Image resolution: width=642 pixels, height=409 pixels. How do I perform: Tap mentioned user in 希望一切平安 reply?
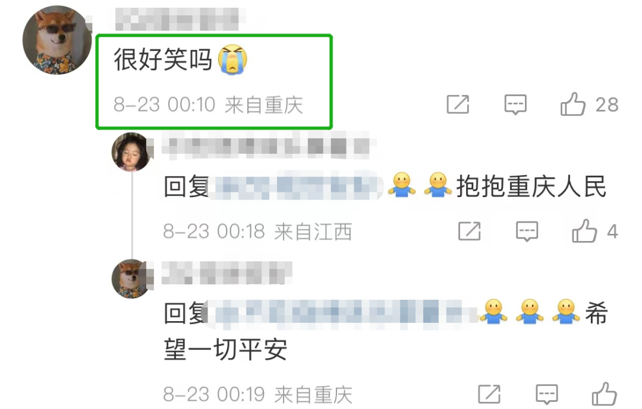pos(342,313)
